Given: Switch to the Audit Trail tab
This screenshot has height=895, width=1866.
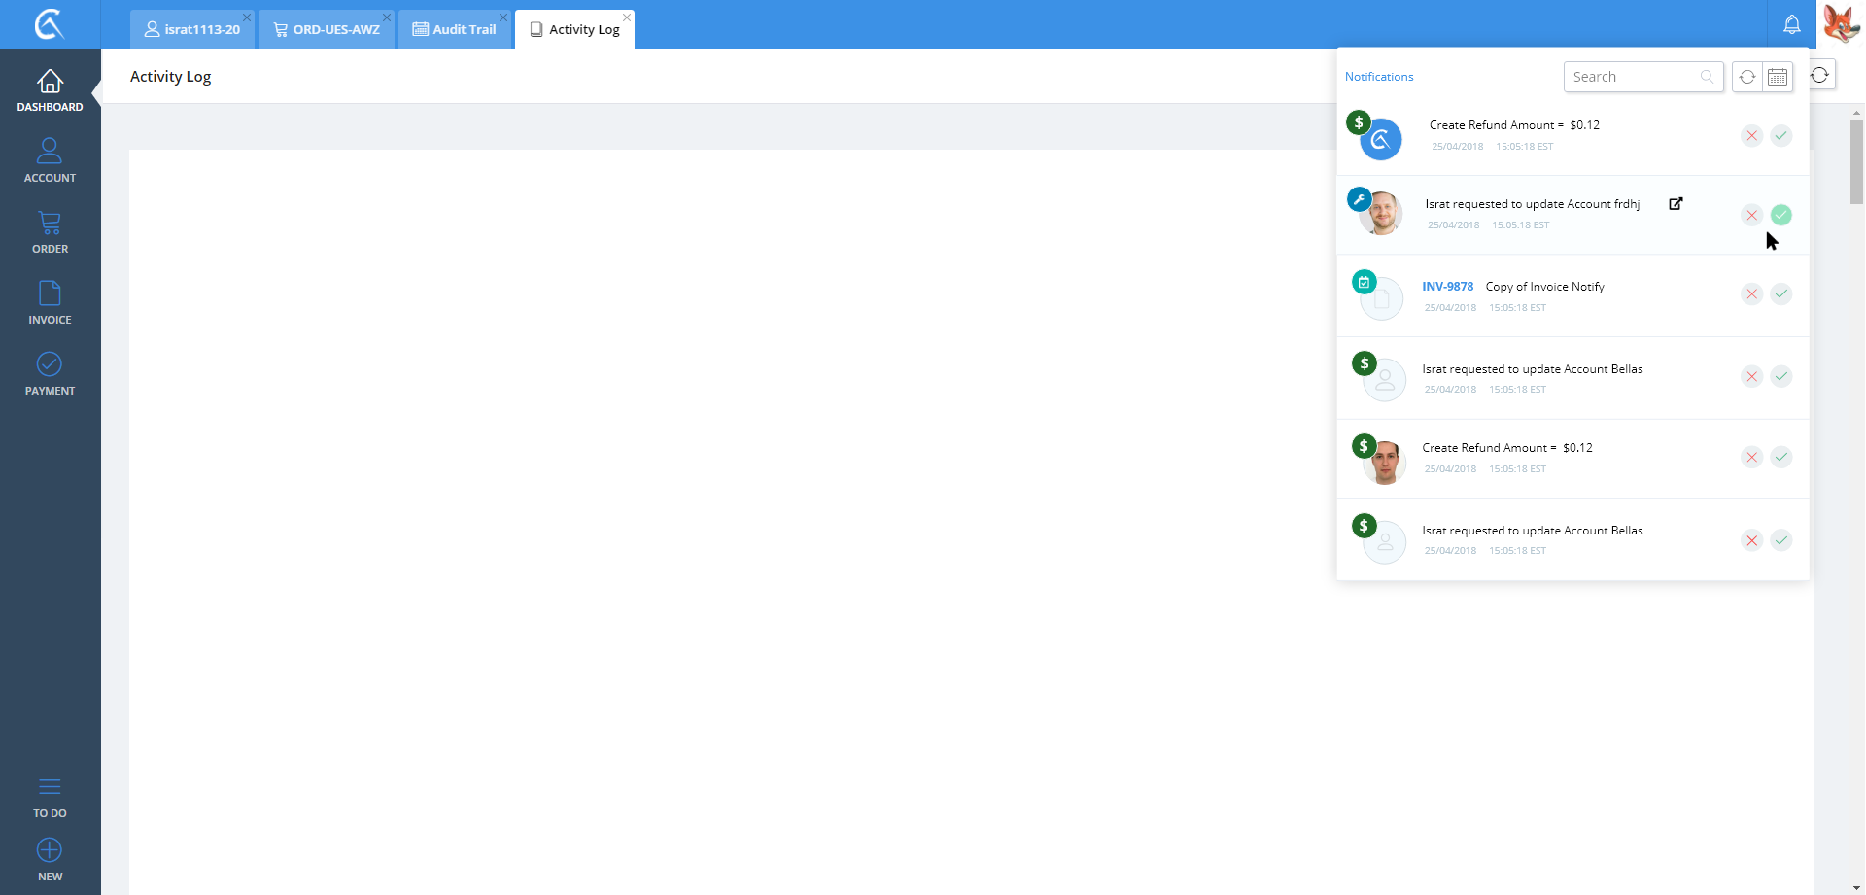Looking at the screenshot, I should (455, 29).
